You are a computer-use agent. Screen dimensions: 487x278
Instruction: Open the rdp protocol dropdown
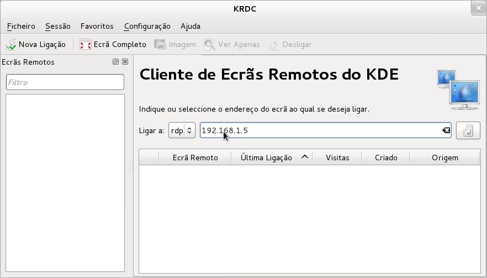pos(182,130)
